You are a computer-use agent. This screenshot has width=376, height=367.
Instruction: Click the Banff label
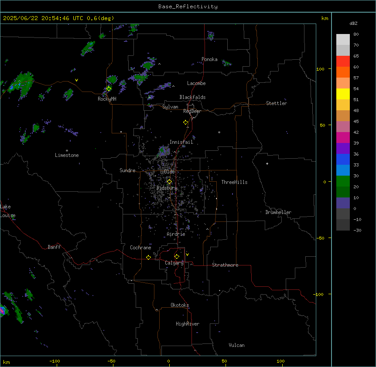click(54, 247)
